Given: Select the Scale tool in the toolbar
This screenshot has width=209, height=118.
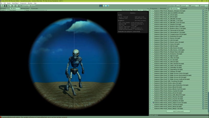Looking at the screenshot, I should click(x=12, y=6).
